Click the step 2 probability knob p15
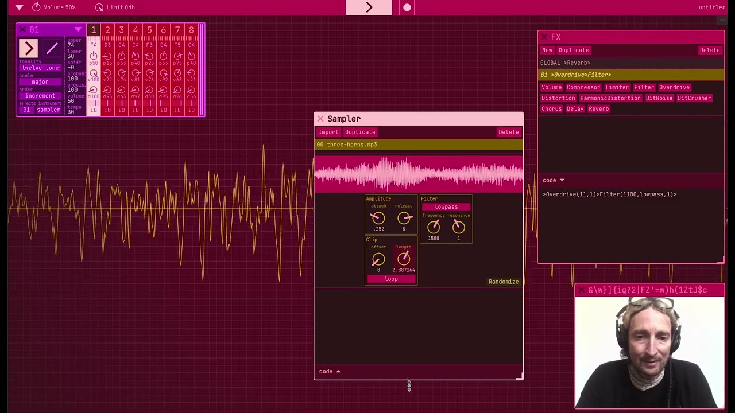 click(107, 57)
